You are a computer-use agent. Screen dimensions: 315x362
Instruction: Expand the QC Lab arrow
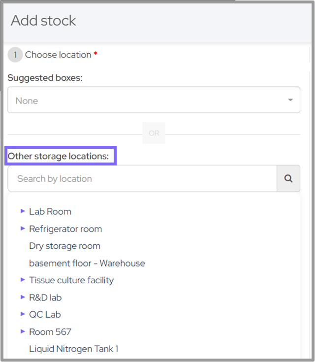[23, 314]
